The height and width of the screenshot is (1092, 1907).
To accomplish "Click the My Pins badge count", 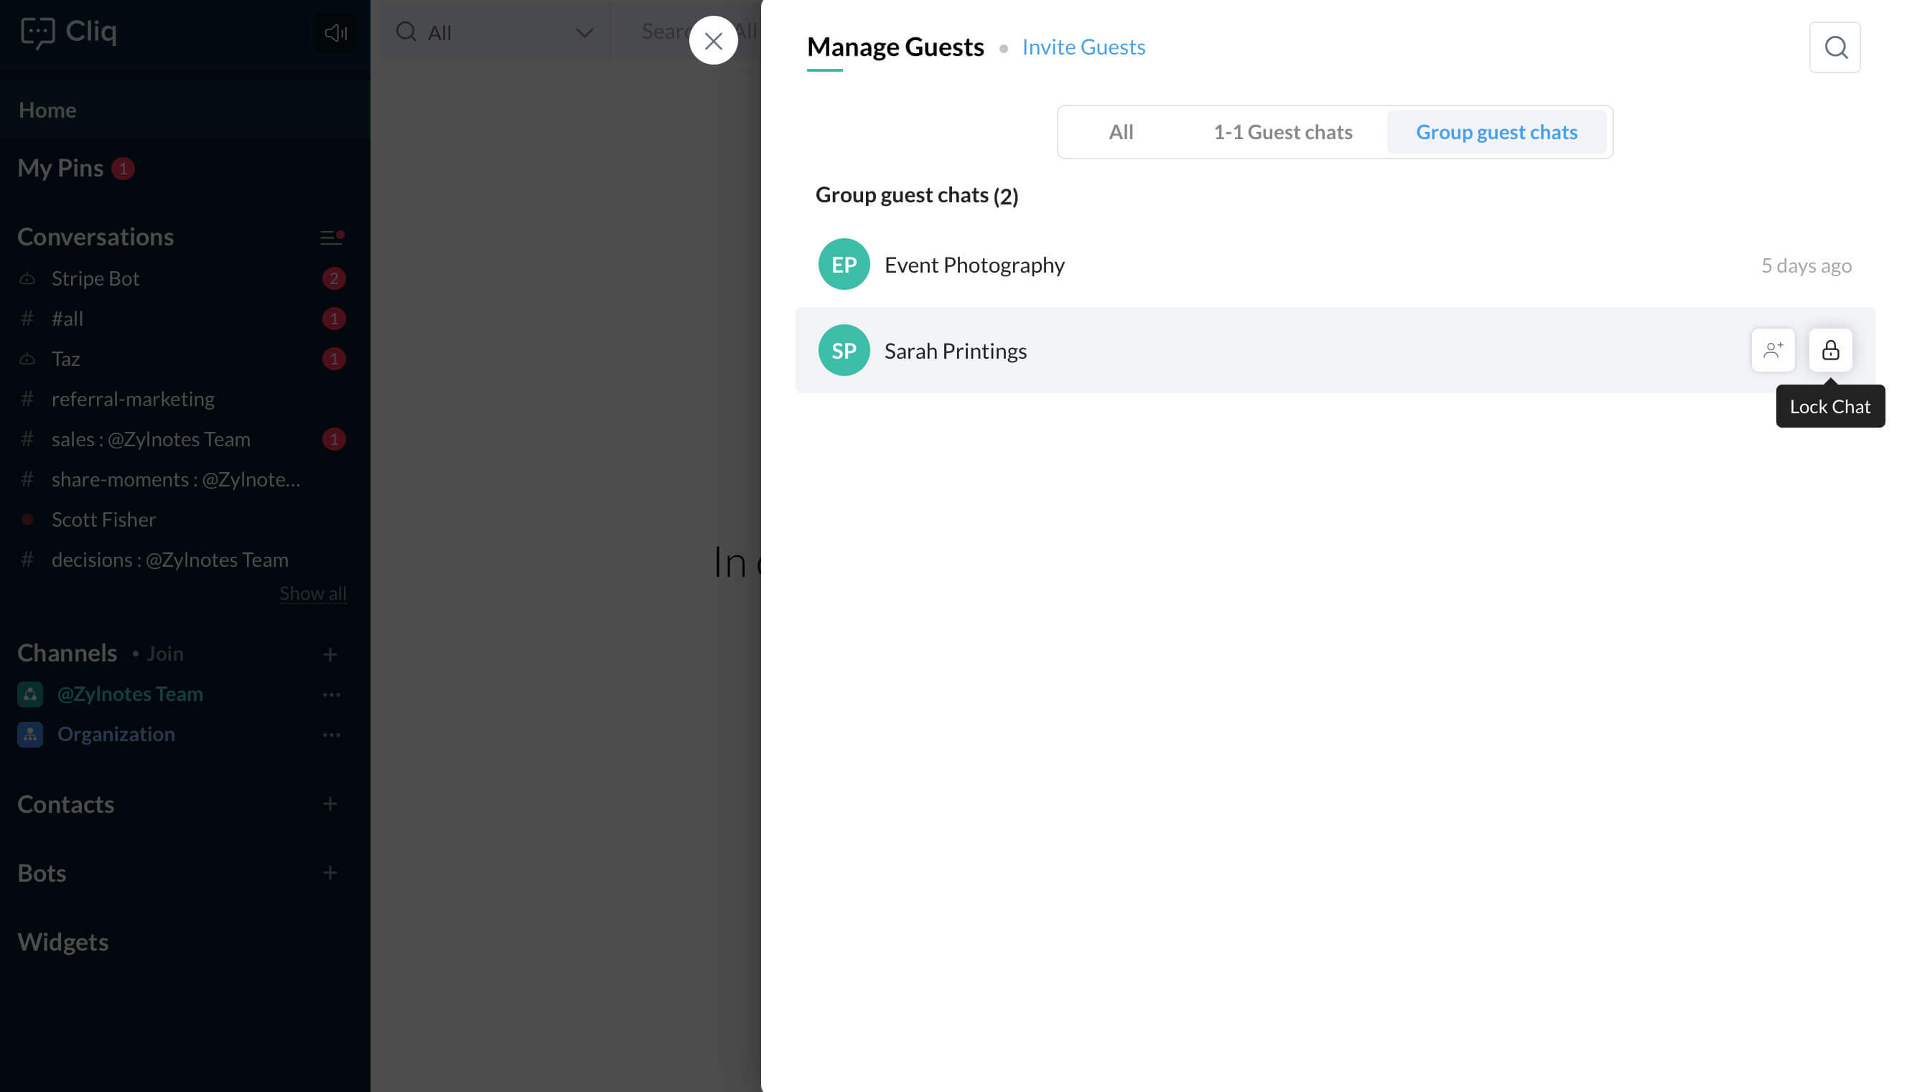I will [x=123, y=169].
